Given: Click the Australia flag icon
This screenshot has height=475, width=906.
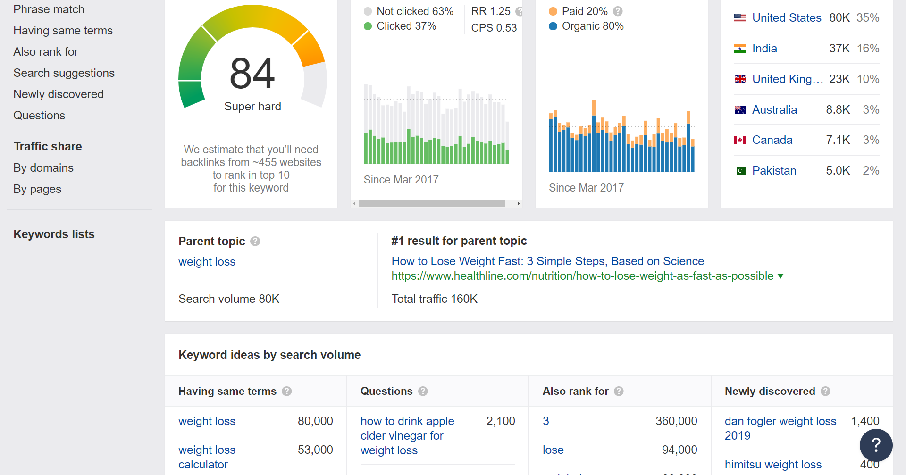Looking at the screenshot, I should point(740,110).
